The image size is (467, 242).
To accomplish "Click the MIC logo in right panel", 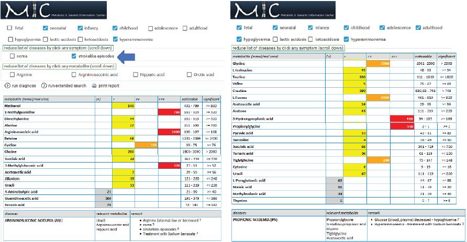I will (x=283, y=10).
